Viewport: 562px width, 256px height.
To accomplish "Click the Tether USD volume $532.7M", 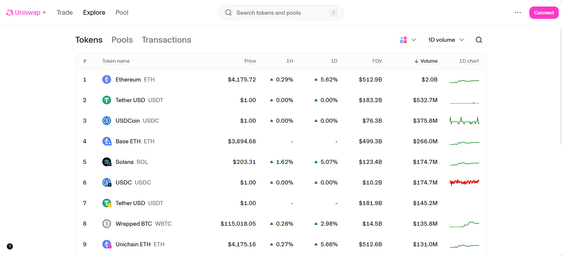I will pos(425,100).
